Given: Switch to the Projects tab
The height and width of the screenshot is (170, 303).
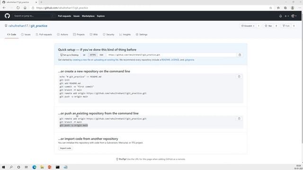Looking at the screenshot, I should click(79, 34).
